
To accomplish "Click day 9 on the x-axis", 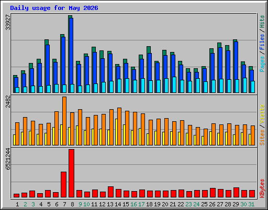I will tap(80, 204).
